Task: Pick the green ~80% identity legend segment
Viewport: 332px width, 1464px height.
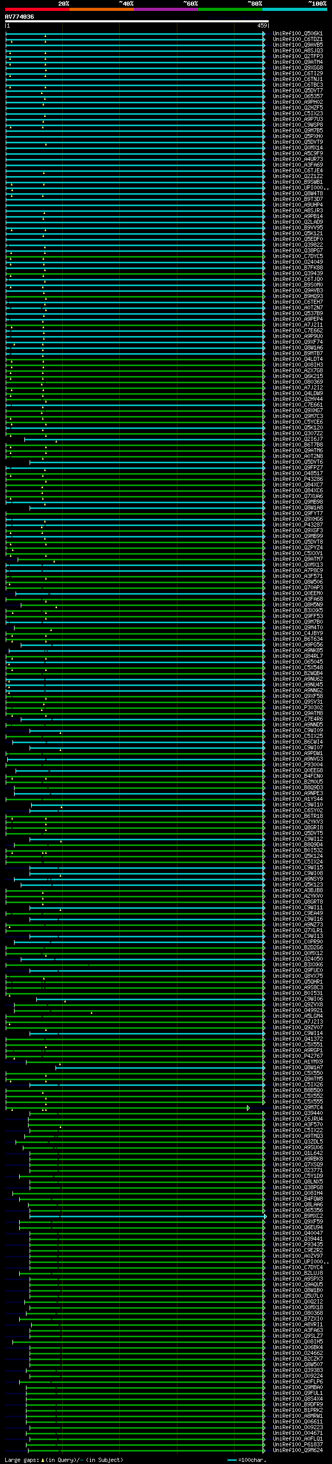Action: pyautogui.click(x=230, y=9)
